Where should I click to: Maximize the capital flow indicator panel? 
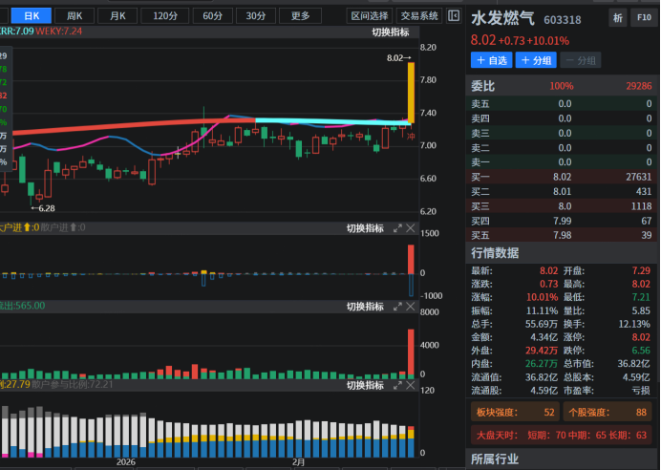point(397,228)
